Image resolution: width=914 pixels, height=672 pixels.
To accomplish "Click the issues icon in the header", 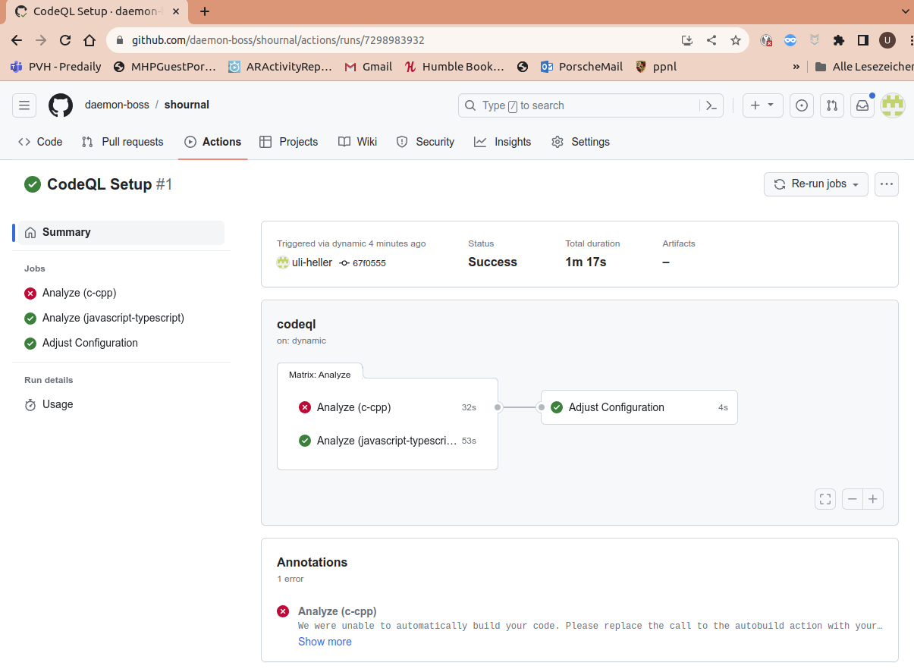I will [801, 105].
